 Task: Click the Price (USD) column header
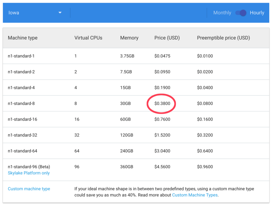(167, 38)
